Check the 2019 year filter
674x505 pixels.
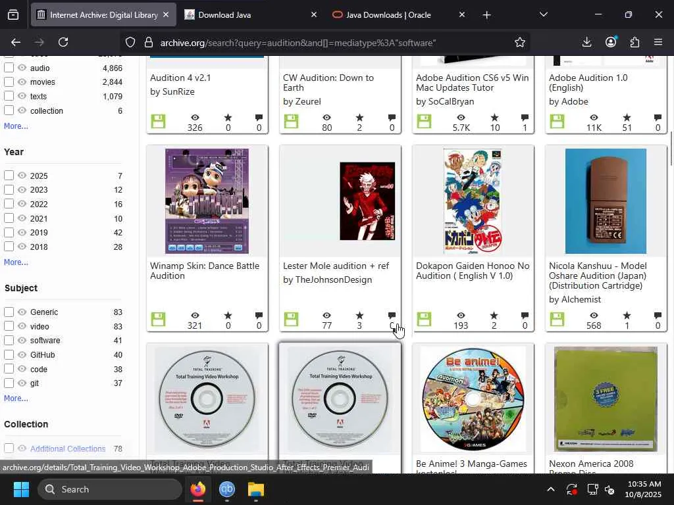pos(9,232)
